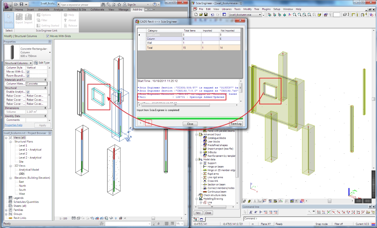Expand the Families node in Project Browser
Image resolution: width=377 pixels, height=228 pixels.
(6, 210)
